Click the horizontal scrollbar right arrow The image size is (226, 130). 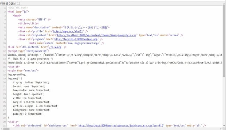(x=221, y=129)
